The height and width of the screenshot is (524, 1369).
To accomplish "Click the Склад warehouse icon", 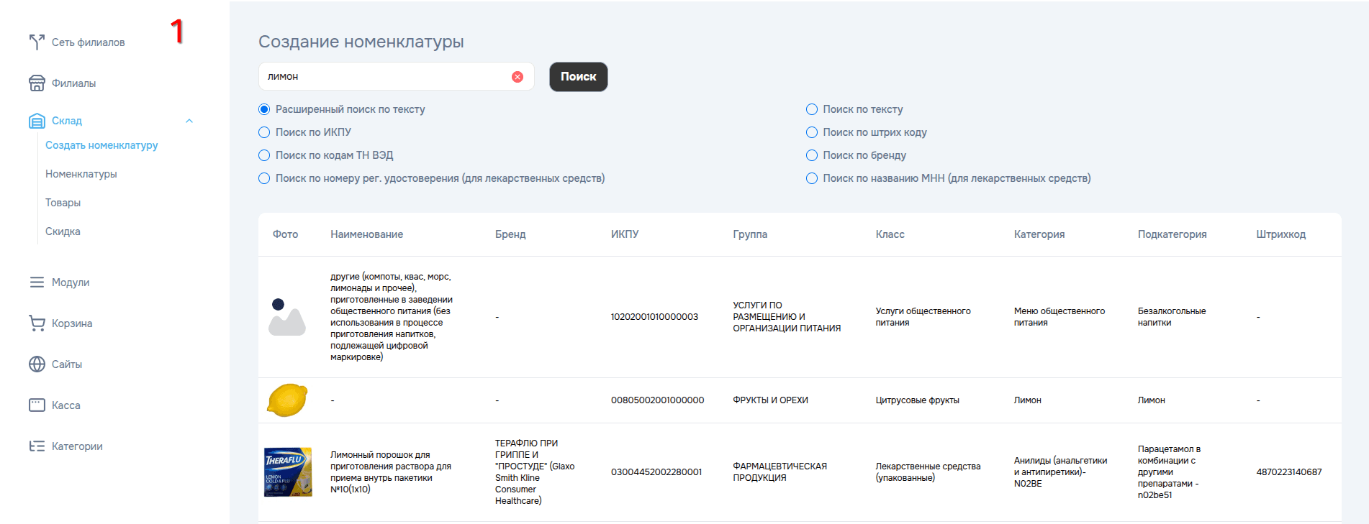I will [x=37, y=121].
